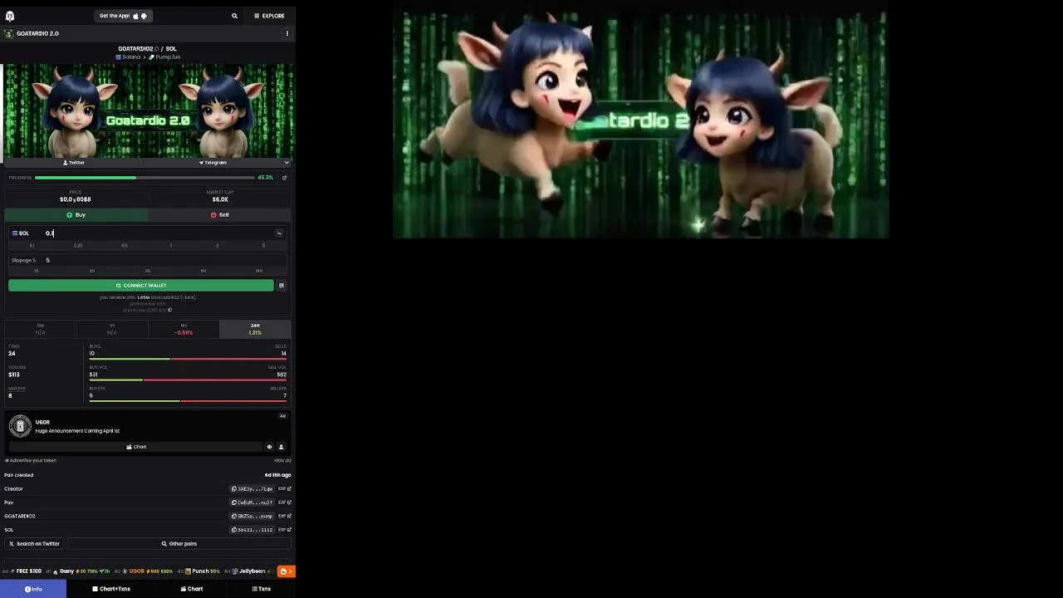1063x598 pixels.
Task: Click the Slippage % input field
Action: click(x=164, y=261)
